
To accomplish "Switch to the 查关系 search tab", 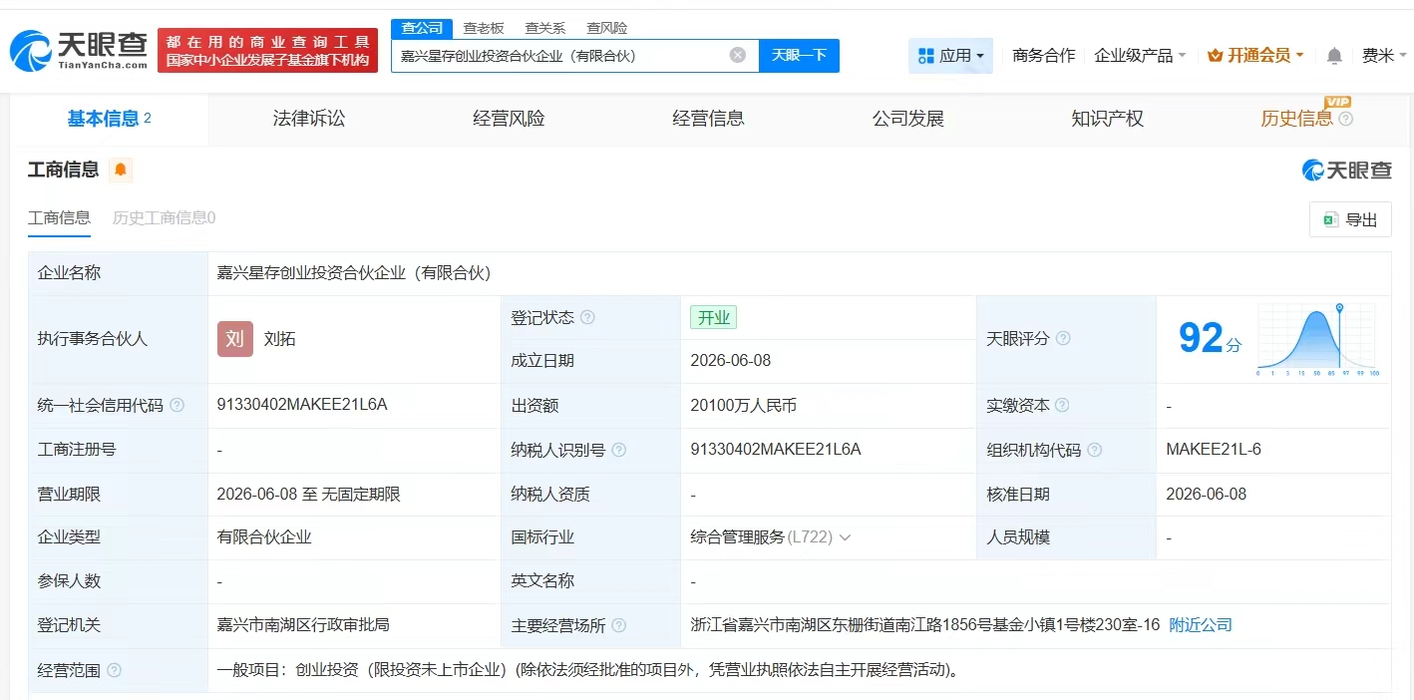I will pyautogui.click(x=545, y=28).
